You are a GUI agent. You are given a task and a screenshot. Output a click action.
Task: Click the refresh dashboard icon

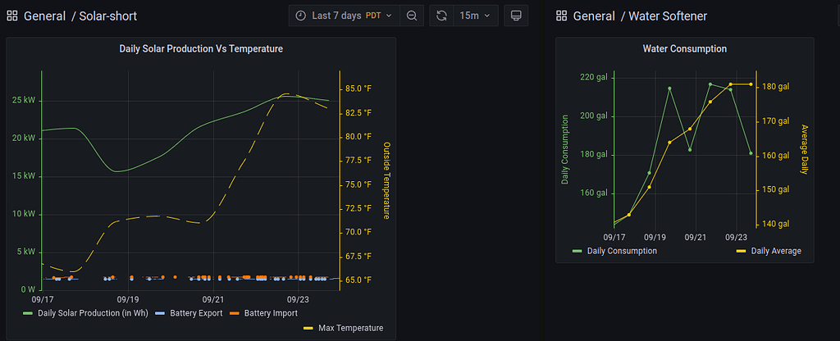coord(441,16)
